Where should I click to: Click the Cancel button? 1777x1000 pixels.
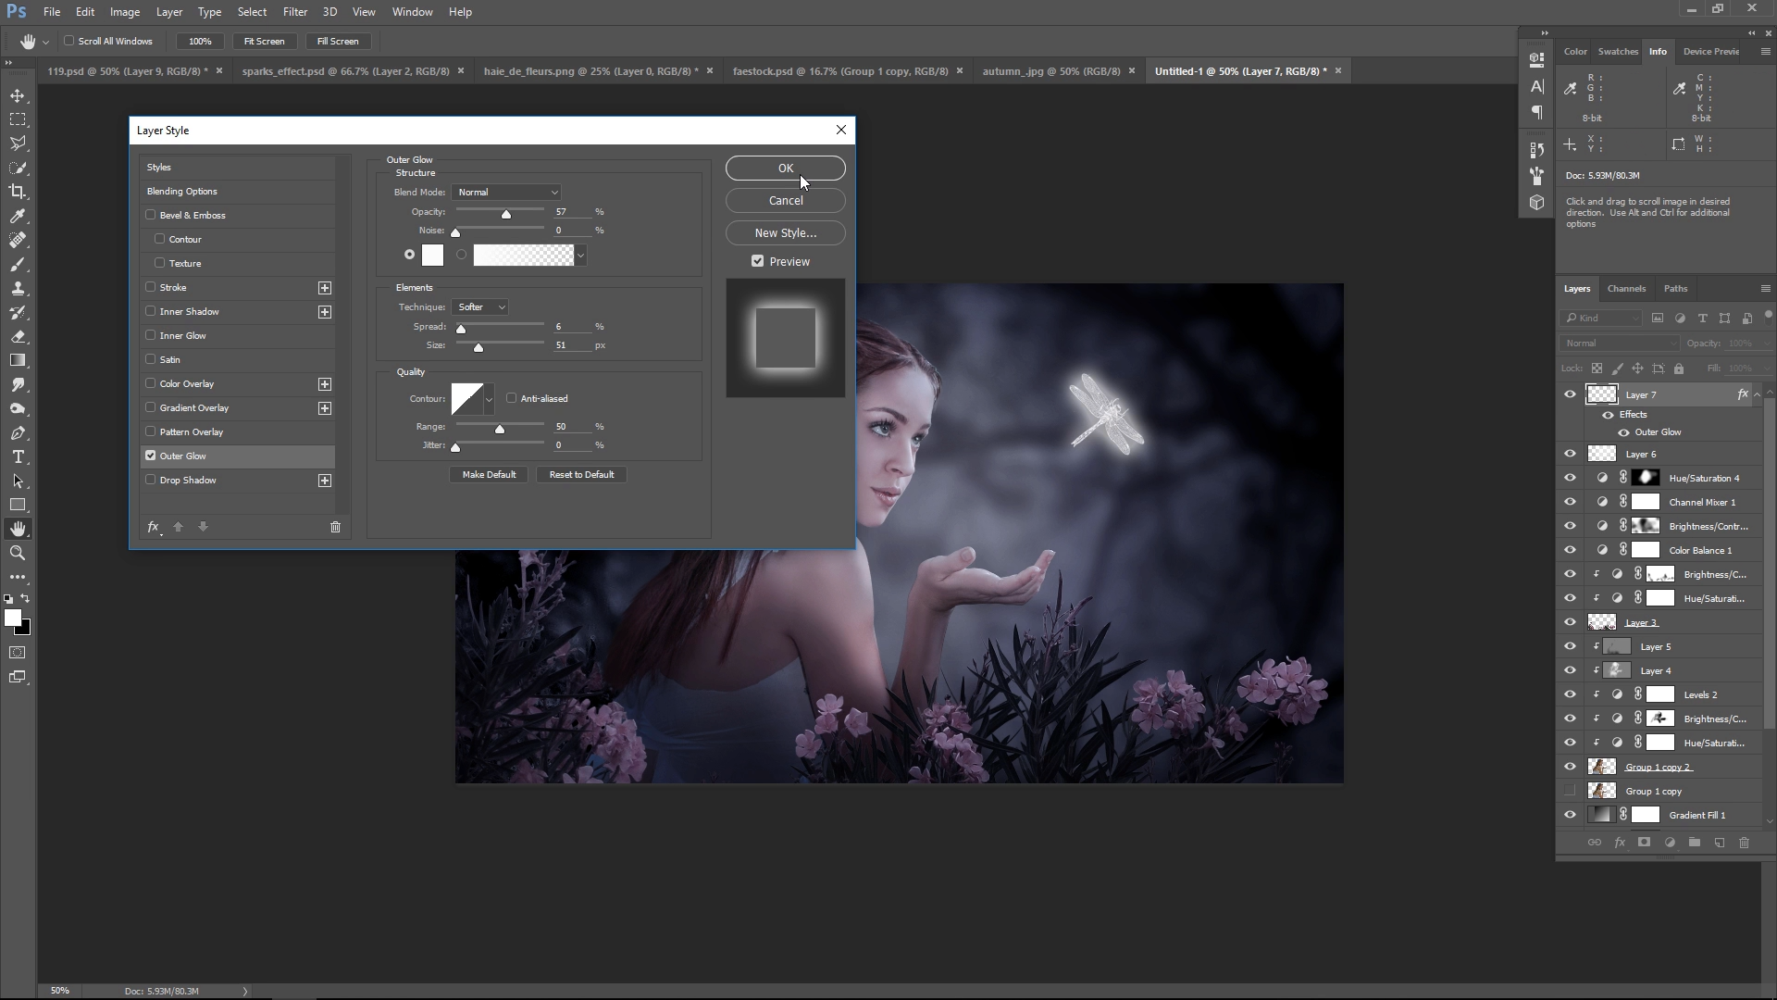[x=785, y=201]
